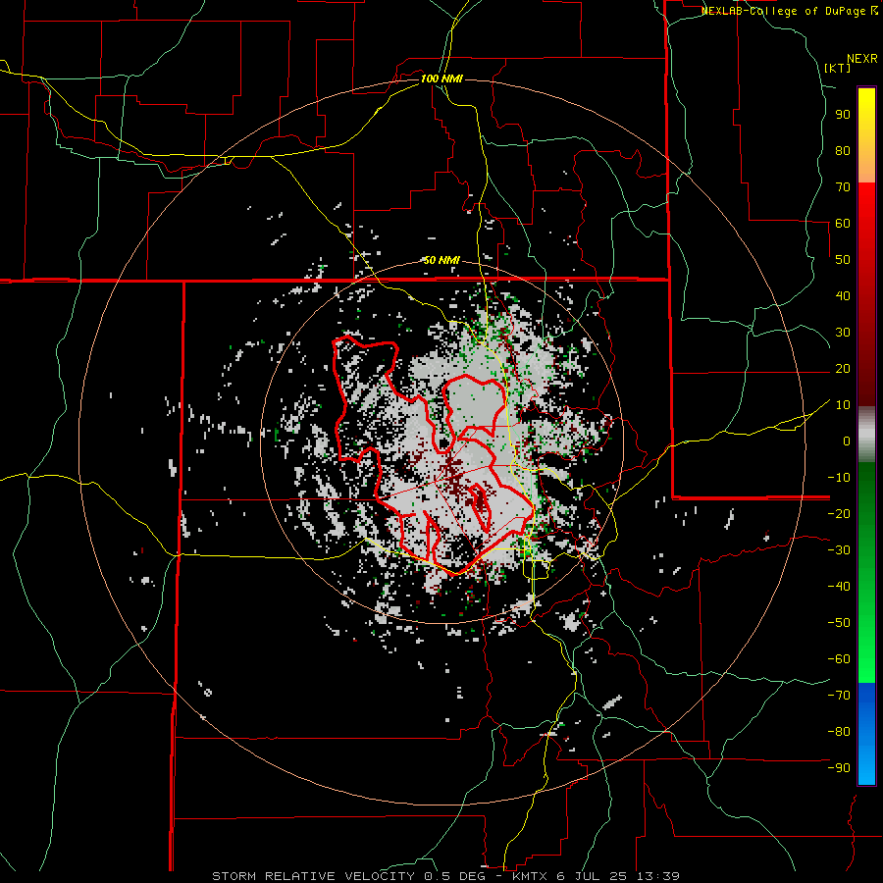The height and width of the screenshot is (883, 883).
Task: Click the 30 value on velocity scale
Action: (x=843, y=333)
